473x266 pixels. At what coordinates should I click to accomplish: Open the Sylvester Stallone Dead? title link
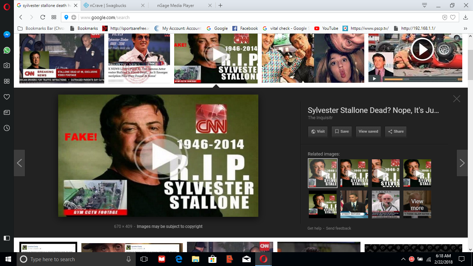[x=373, y=110]
